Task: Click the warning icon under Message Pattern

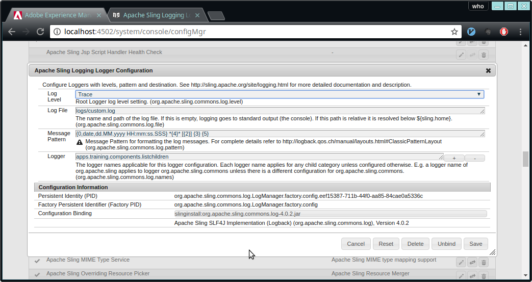Action: (x=80, y=142)
